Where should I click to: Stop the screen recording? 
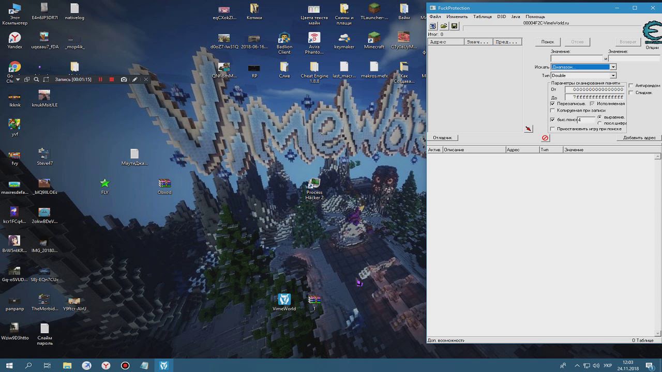tap(111, 80)
